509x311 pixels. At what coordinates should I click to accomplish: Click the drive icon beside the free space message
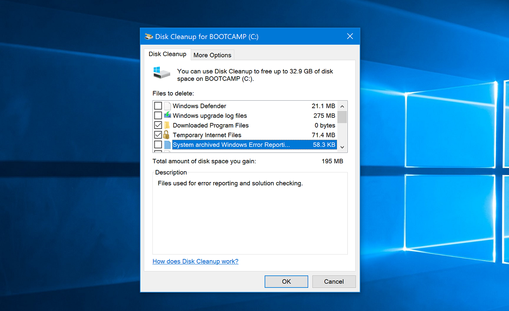click(x=162, y=72)
